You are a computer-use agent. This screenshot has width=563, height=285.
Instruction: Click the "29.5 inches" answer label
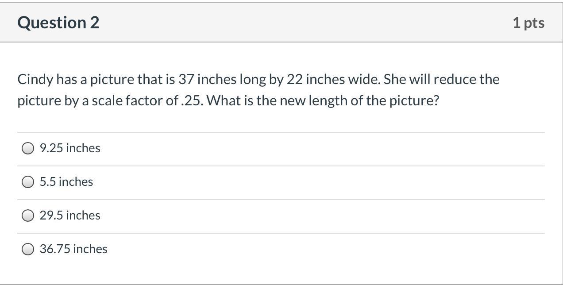coord(70,216)
